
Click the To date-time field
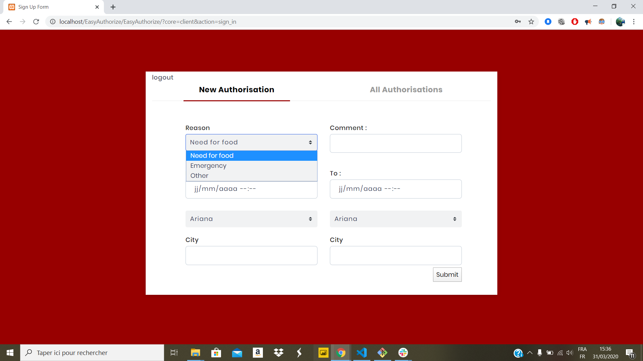point(396,189)
